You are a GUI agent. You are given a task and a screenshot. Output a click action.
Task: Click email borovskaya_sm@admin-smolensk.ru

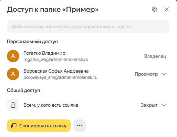[60, 77]
